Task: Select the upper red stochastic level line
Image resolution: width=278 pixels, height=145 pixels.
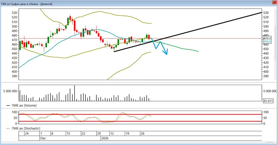Action: [x=140, y=114]
